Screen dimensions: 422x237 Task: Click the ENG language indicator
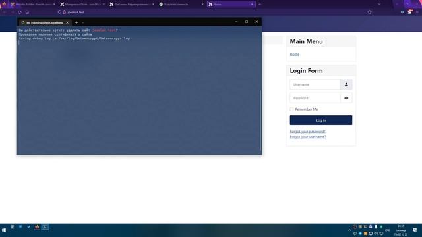click(x=388, y=230)
